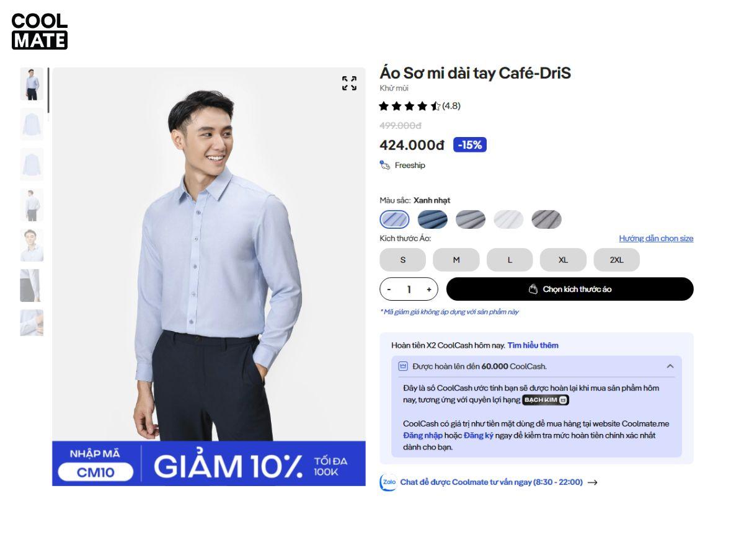
Task: Open the Đăng nhập link
Action: coord(423,435)
